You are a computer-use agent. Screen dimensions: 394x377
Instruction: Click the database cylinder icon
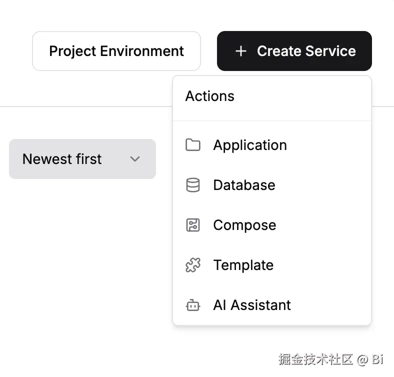point(193,185)
